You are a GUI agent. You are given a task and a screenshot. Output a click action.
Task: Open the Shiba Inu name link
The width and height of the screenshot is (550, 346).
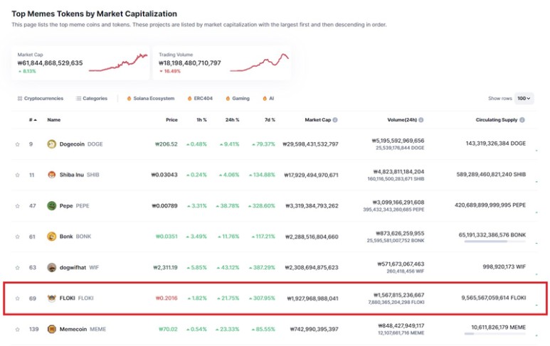pos(72,175)
